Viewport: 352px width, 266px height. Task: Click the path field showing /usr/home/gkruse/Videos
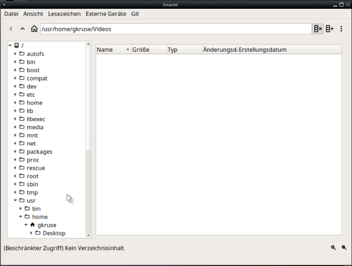[176, 29]
